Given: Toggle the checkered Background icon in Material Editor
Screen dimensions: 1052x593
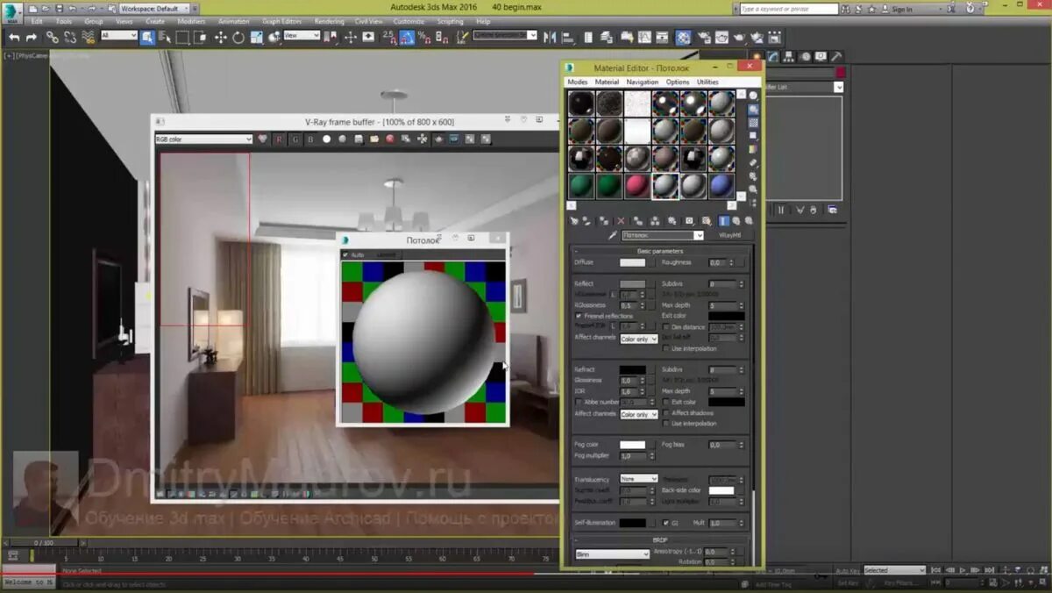Looking at the screenshot, I should 753,123.
